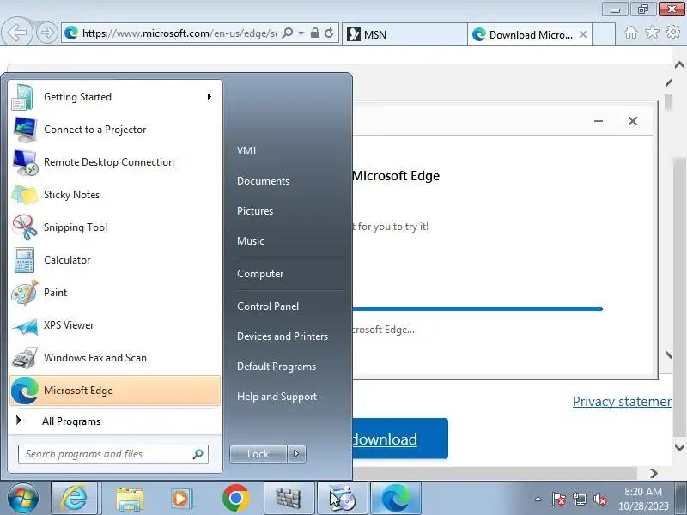Click the Windows Start orb
The width and height of the screenshot is (687, 515).
23,499
